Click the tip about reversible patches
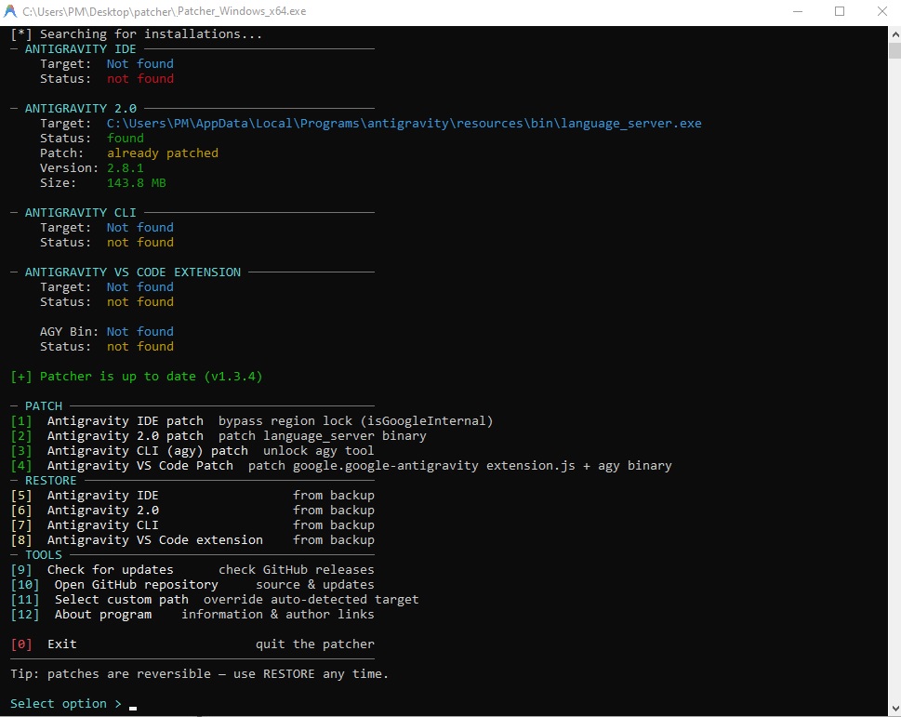Screen dimensions: 901x717 (x=199, y=674)
